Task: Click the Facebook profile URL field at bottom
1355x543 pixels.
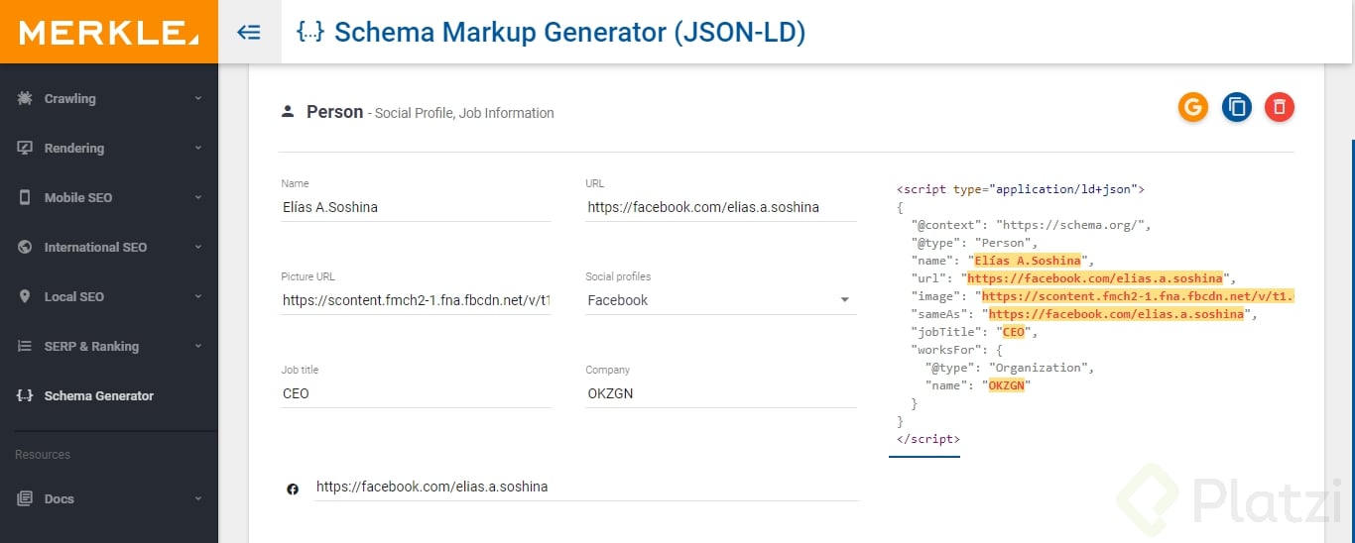Action: [586, 487]
